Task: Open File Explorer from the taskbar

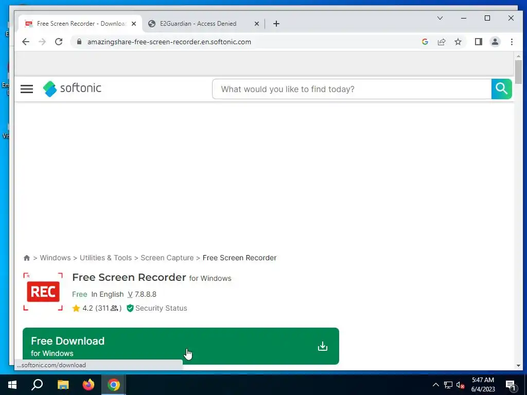Action: coord(63,385)
